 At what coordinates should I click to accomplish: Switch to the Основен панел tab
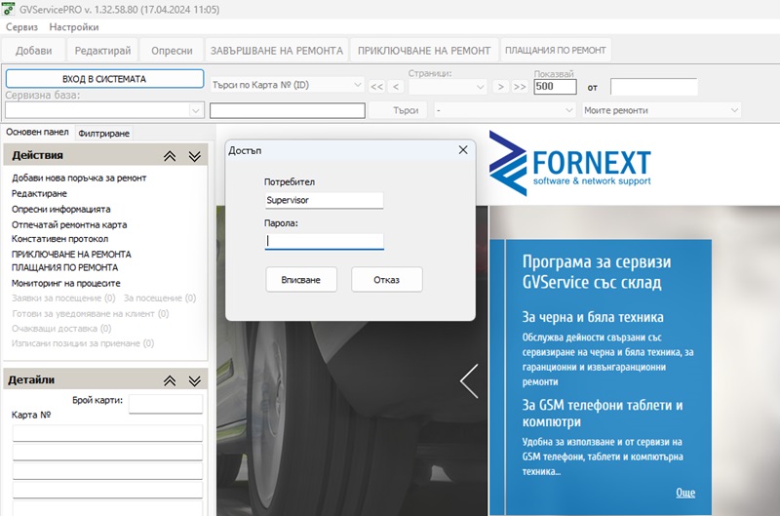(37, 132)
